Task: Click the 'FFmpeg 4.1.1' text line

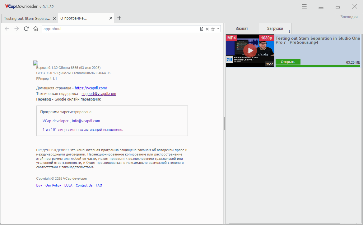Action: 47,79
